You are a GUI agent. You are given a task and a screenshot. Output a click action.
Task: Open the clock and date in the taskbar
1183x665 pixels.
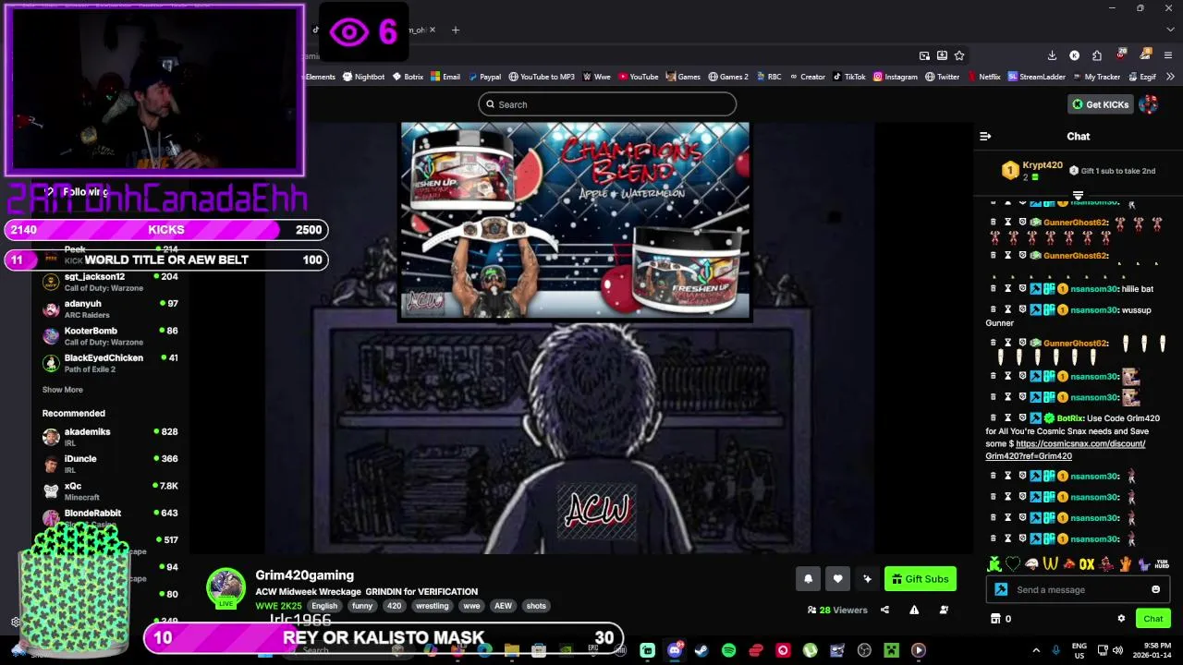click(x=1153, y=650)
